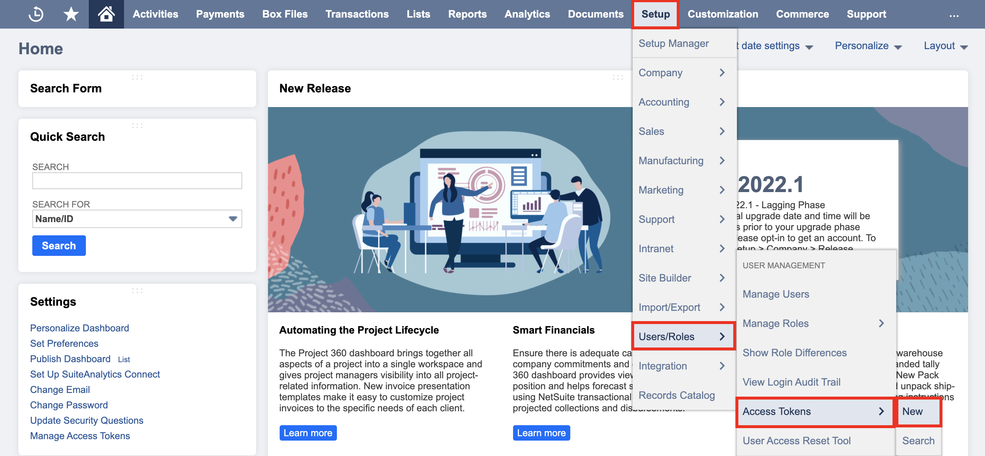Viewport: 985px width, 456px height.
Task: Click New Access Token button
Action: (912, 411)
